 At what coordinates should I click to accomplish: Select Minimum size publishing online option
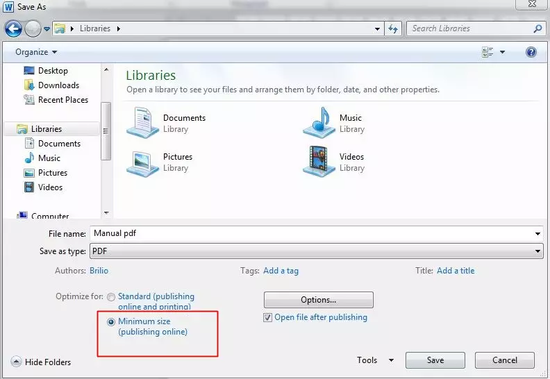111,322
